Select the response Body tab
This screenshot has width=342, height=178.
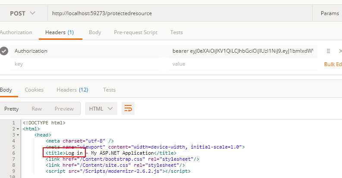coord(6,90)
